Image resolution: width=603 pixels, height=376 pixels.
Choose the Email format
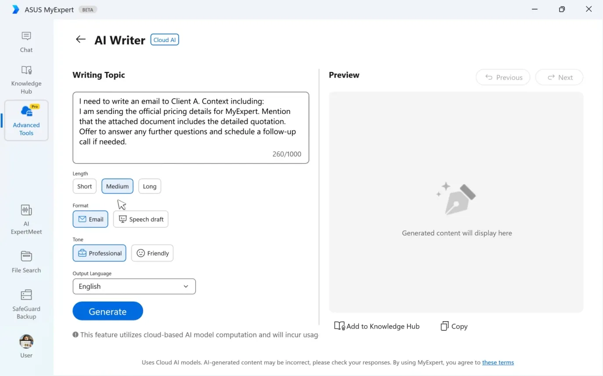coord(90,219)
